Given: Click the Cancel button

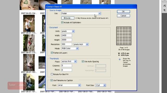Looking at the screenshot, I should [x=123, y=16].
